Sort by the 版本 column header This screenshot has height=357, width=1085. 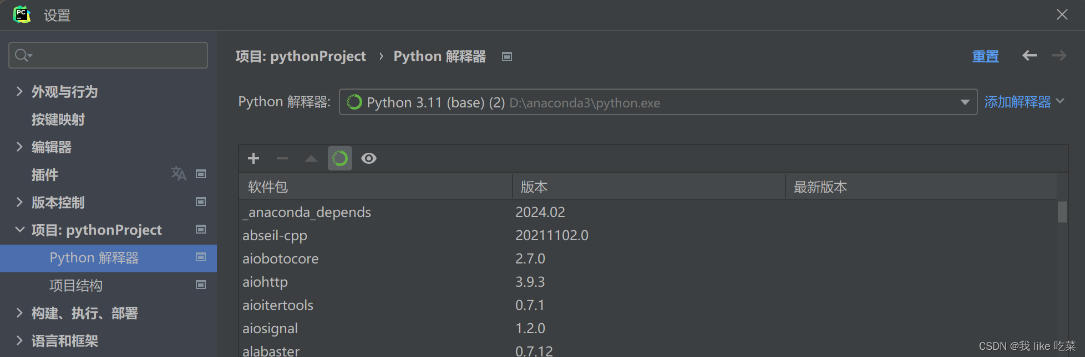[x=649, y=187]
